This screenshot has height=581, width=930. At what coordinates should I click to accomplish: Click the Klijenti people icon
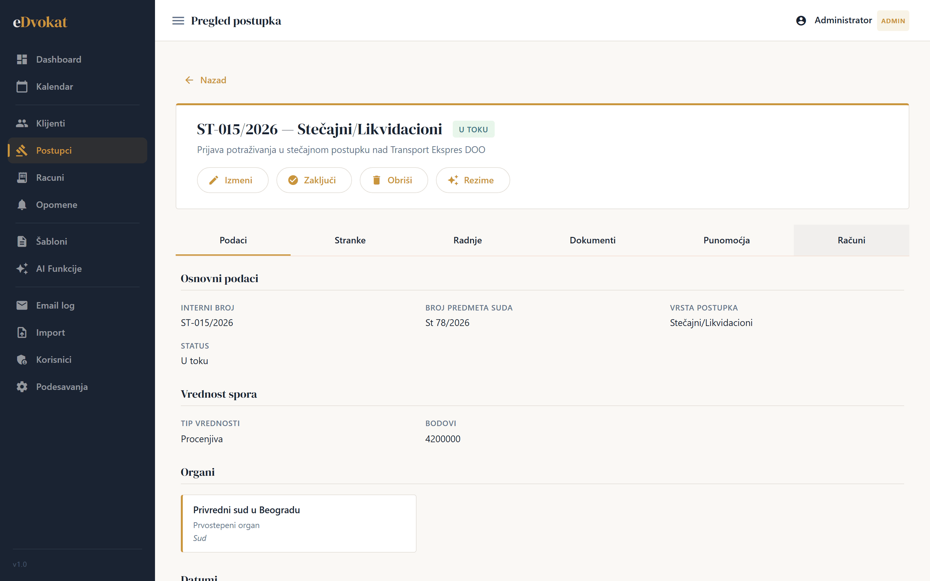coord(22,123)
